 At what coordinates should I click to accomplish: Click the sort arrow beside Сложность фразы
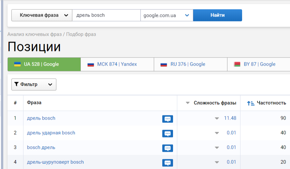point(187,103)
